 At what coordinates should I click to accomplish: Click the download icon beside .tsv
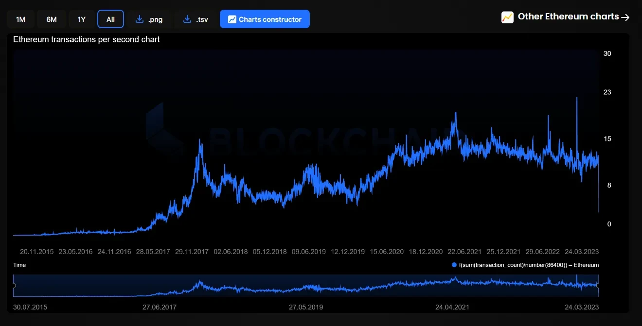[187, 19]
